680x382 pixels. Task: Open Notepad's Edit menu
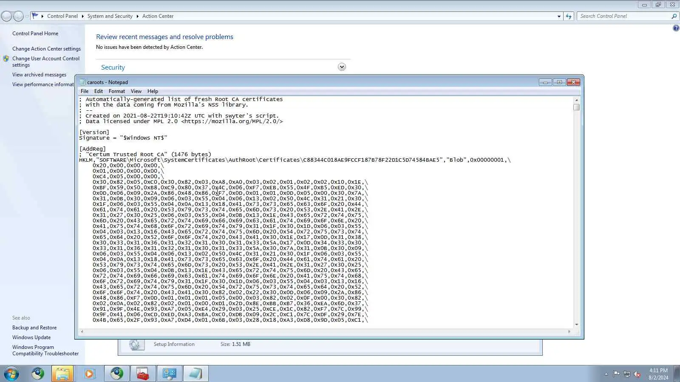pyautogui.click(x=99, y=91)
